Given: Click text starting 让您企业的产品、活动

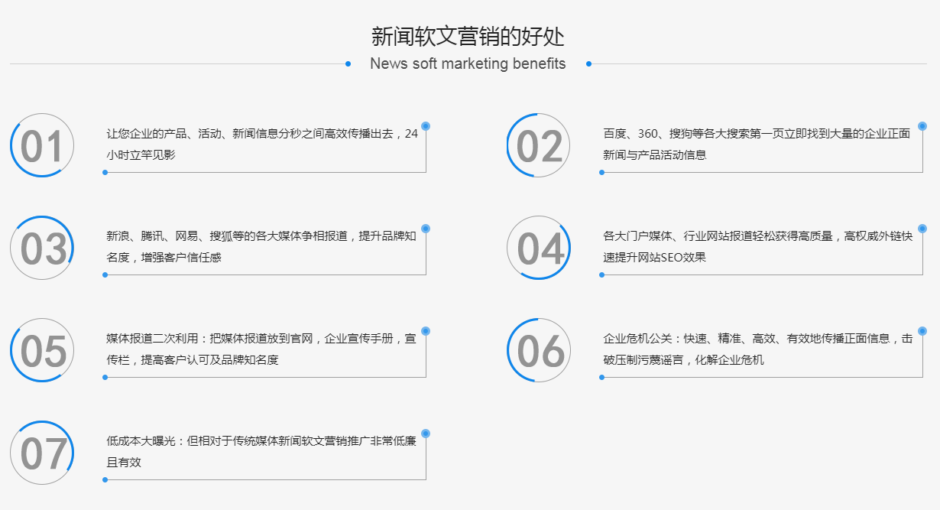Looking at the screenshot, I should (x=262, y=144).
